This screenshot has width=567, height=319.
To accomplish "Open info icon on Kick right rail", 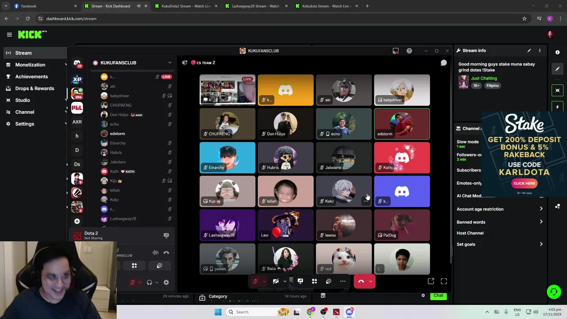I will [x=558, y=52].
